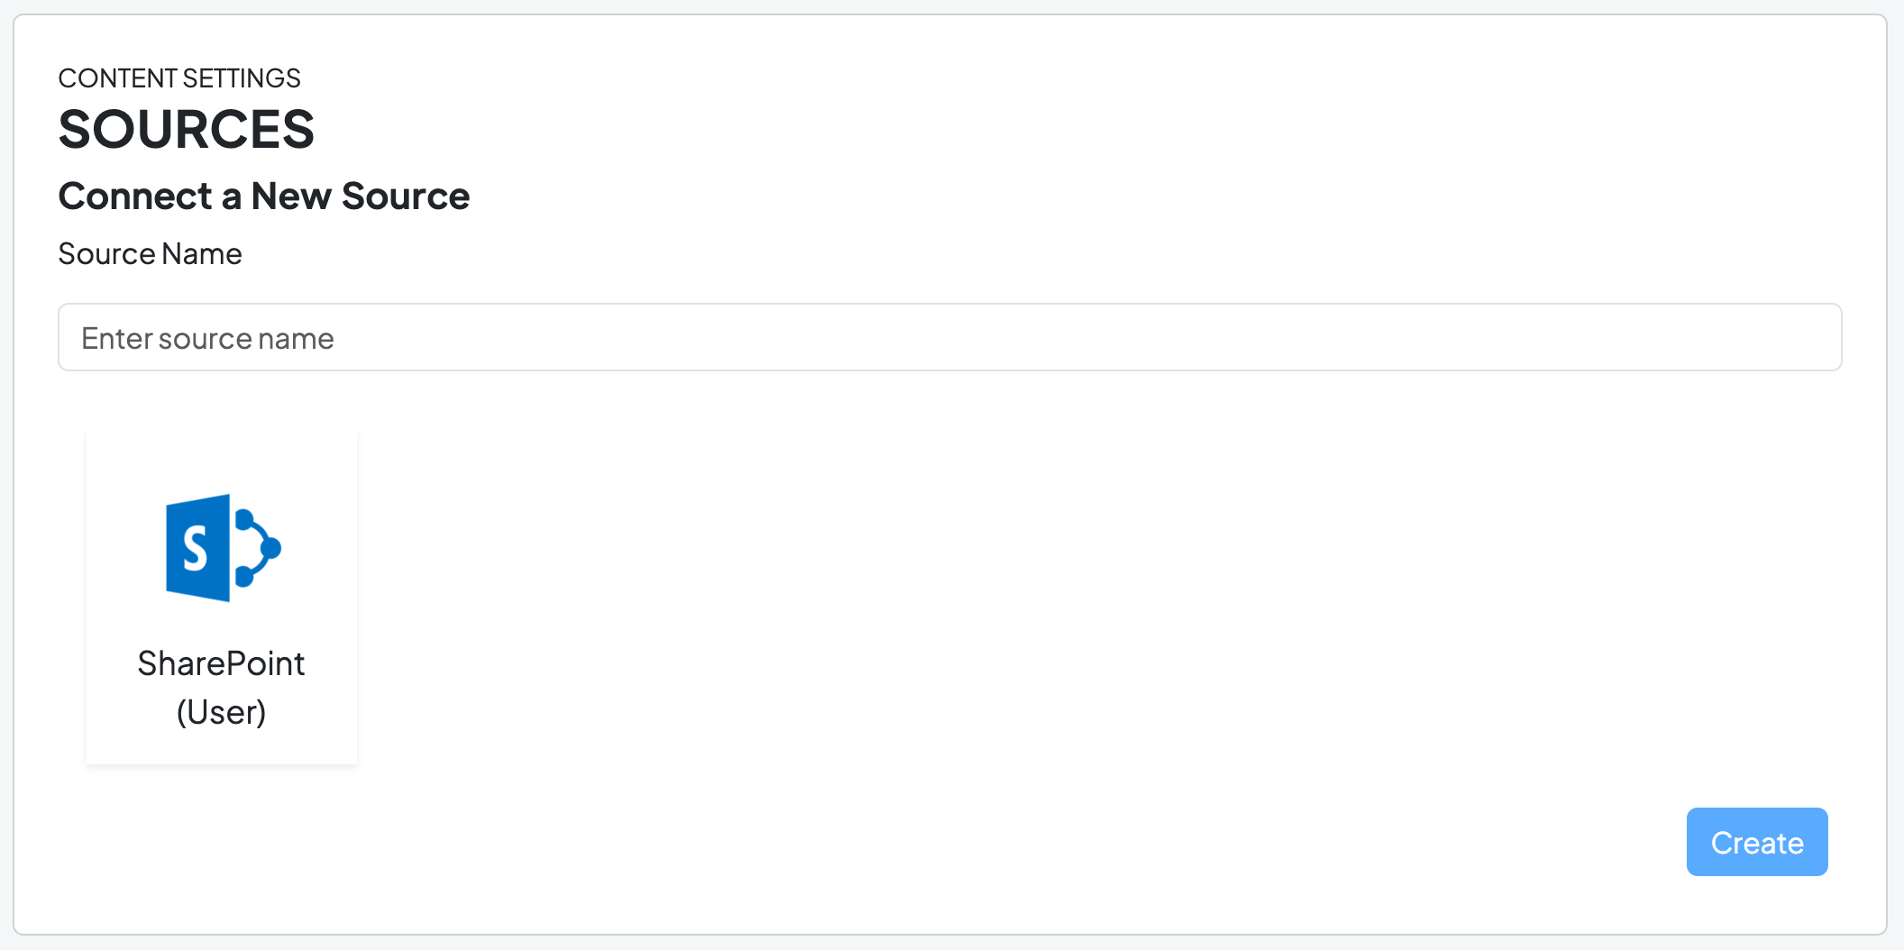
Task: Click the "SharePoint (User)" text label
Action: 221,687
